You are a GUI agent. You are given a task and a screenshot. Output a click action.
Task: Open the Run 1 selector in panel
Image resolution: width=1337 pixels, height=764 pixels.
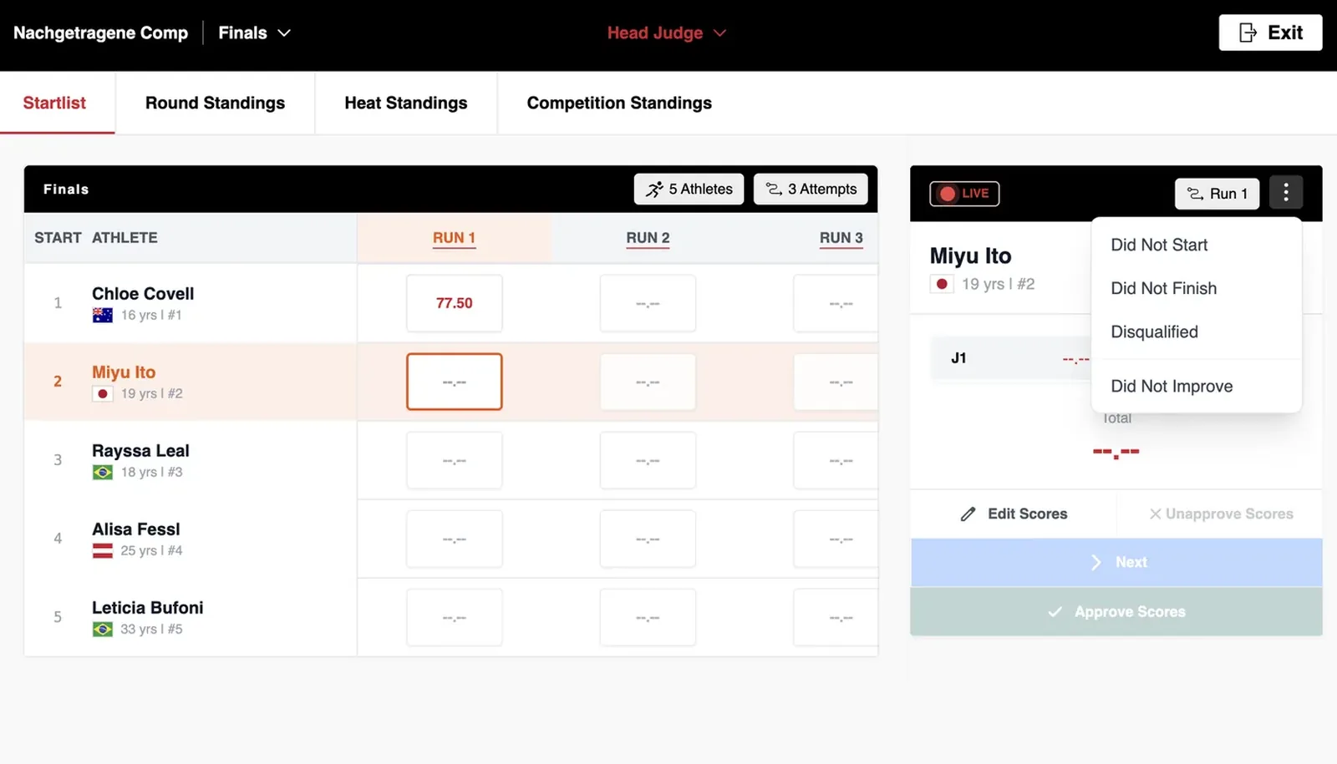point(1218,194)
